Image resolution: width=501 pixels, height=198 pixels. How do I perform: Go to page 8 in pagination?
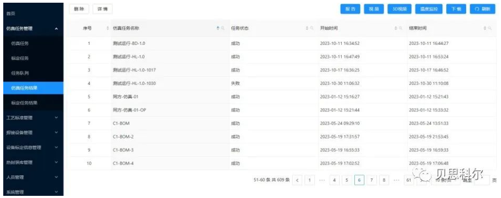click(x=384, y=180)
